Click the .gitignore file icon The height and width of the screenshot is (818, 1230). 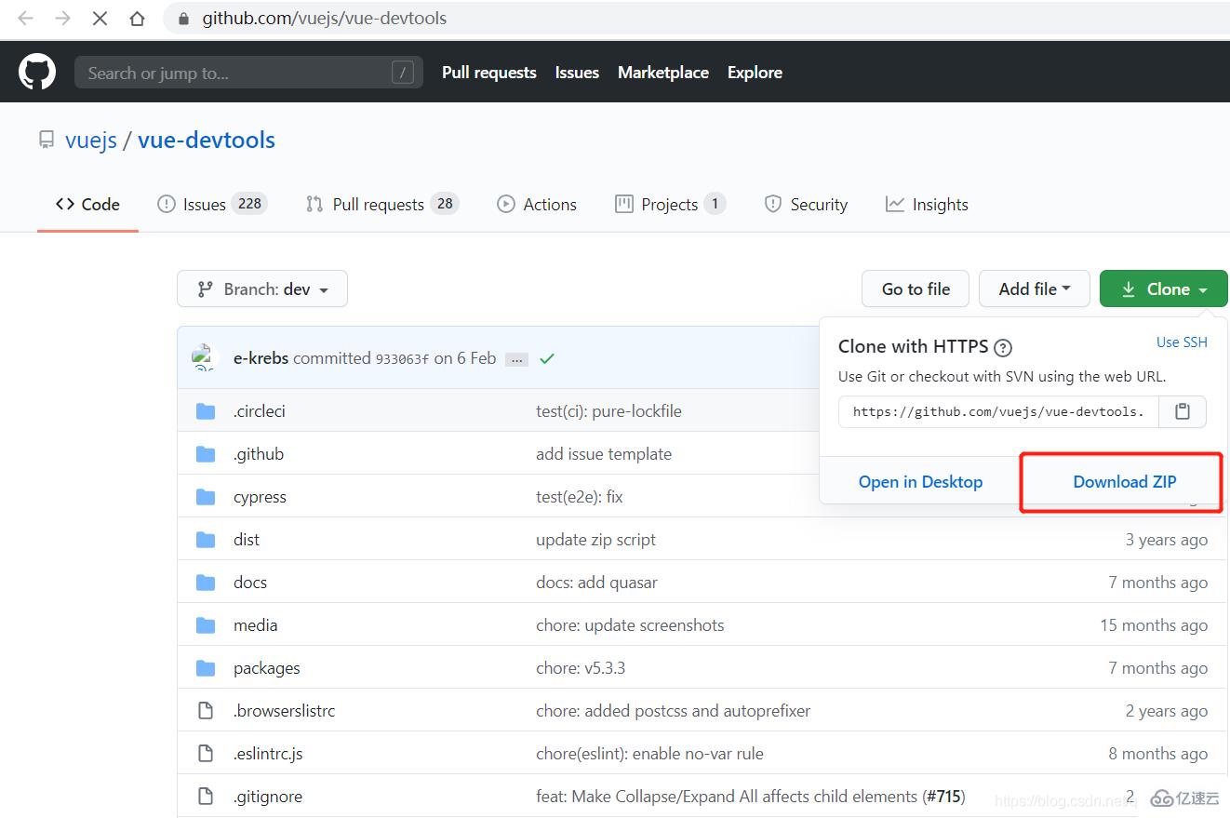pyautogui.click(x=206, y=797)
